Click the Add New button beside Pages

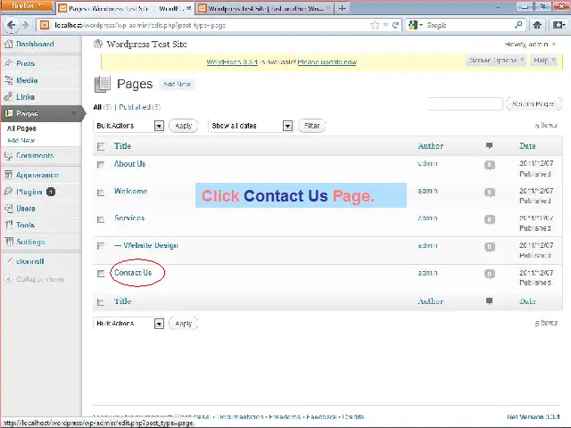pyautogui.click(x=177, y=84)
